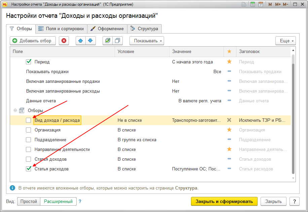
Task: Switch to the Структура tab
Action: click(x=144, y=29)
